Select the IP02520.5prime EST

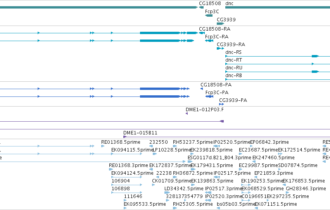coord(232,142)
